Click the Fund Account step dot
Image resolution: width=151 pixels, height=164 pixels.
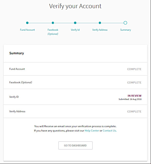coord(27,23)
